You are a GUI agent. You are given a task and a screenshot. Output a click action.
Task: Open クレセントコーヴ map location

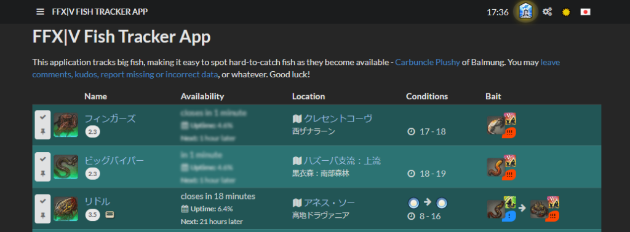338,118
